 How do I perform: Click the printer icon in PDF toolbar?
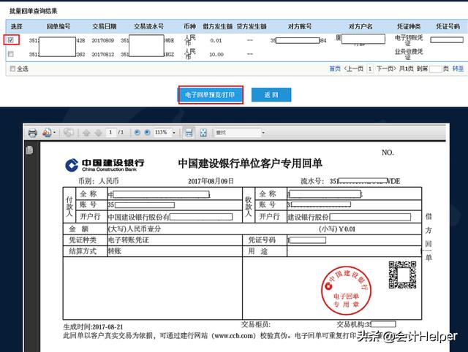pos(32,133)
